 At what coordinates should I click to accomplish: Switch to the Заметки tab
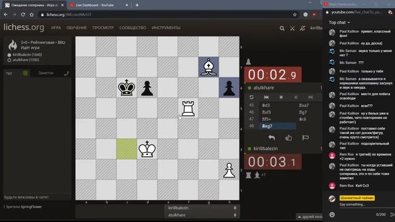point(46,73)
